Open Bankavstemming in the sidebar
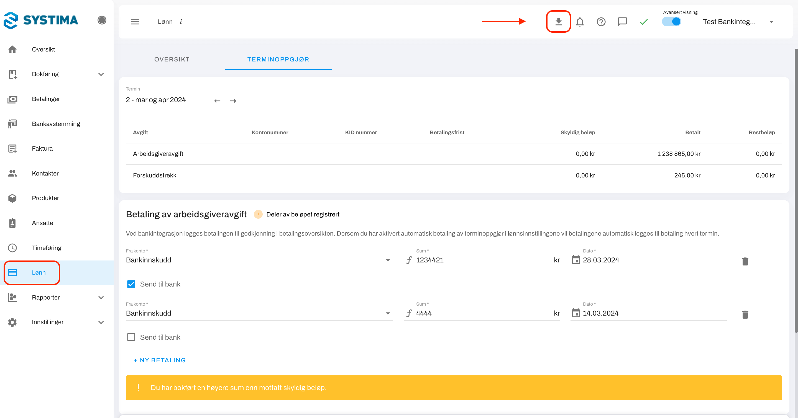The width and height of the screenshot is (798, 418). [x=56, y=124]
